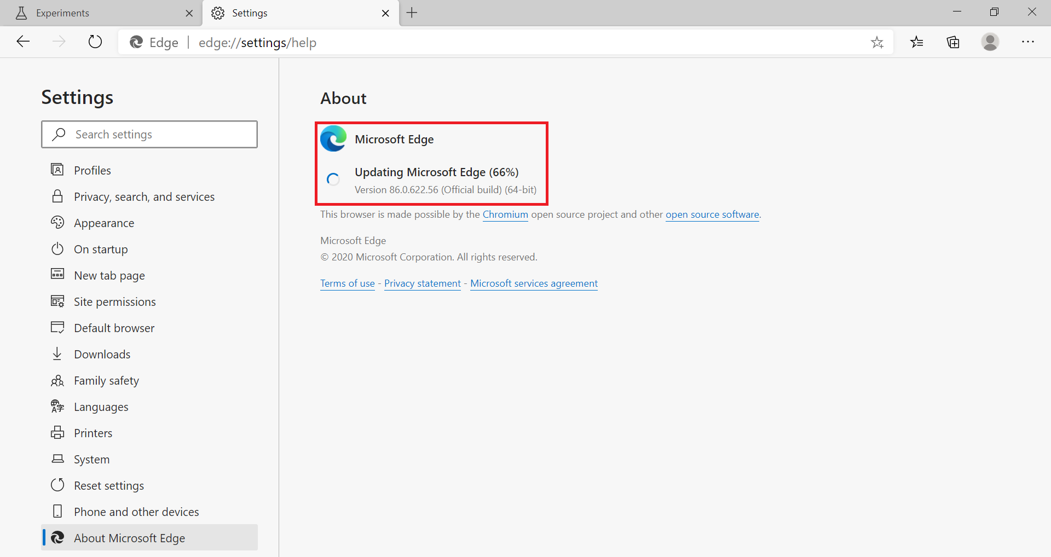Select the Settings tab
This screenshot has height=557, width=1051.
tap(250, 13)
